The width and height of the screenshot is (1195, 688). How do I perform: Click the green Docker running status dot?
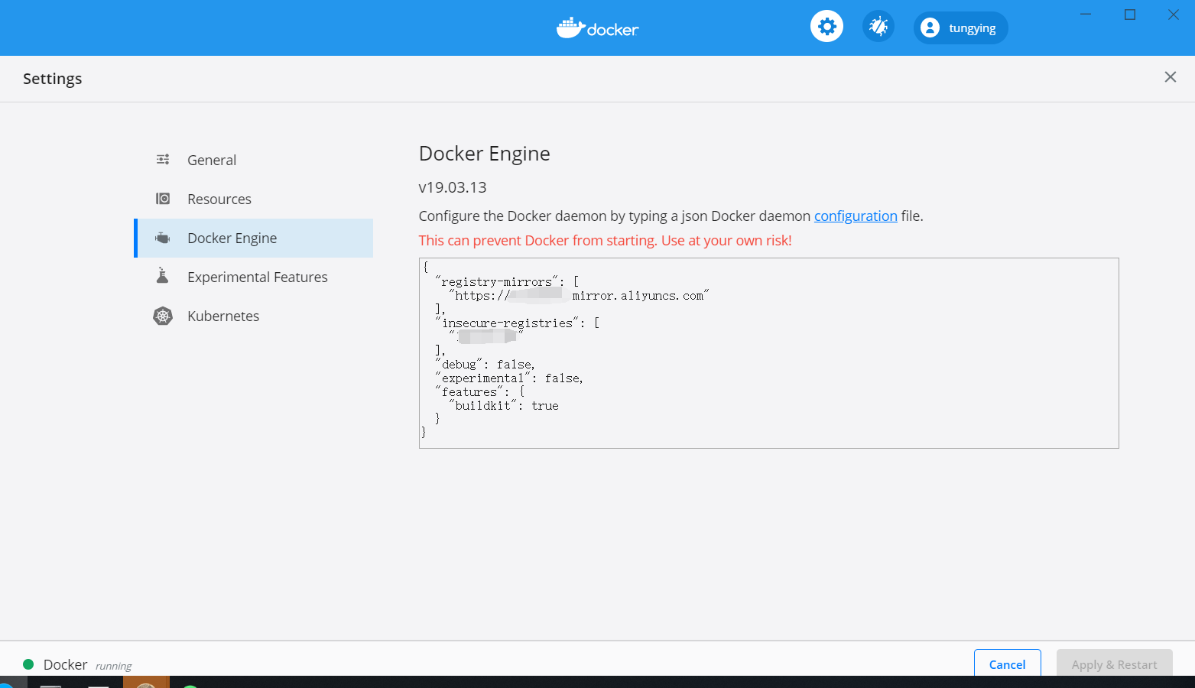28,664
